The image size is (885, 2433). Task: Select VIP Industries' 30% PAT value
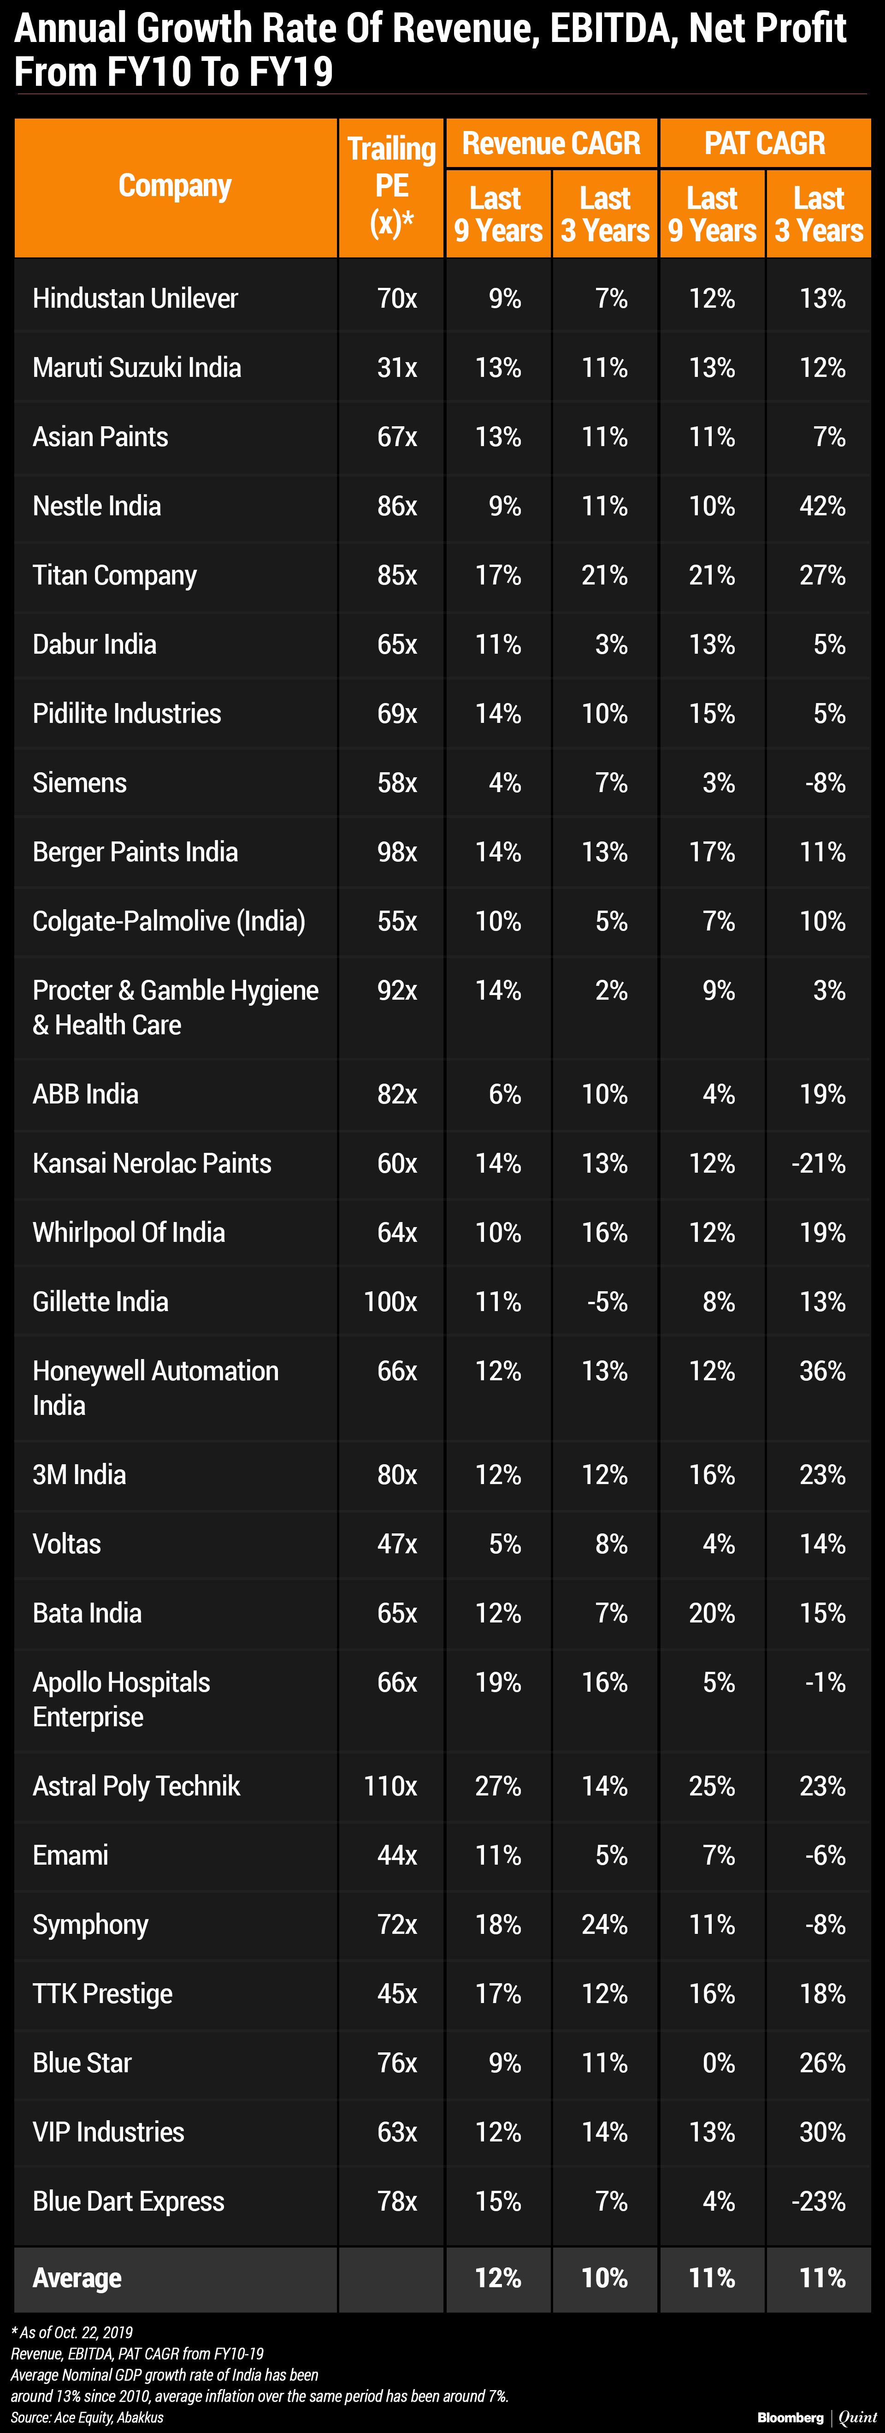coord(822,2133)
